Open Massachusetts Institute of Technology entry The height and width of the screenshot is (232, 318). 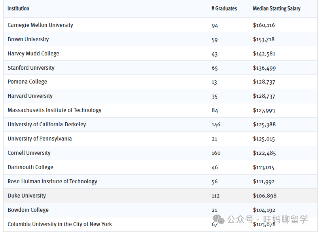pos(55,110)
